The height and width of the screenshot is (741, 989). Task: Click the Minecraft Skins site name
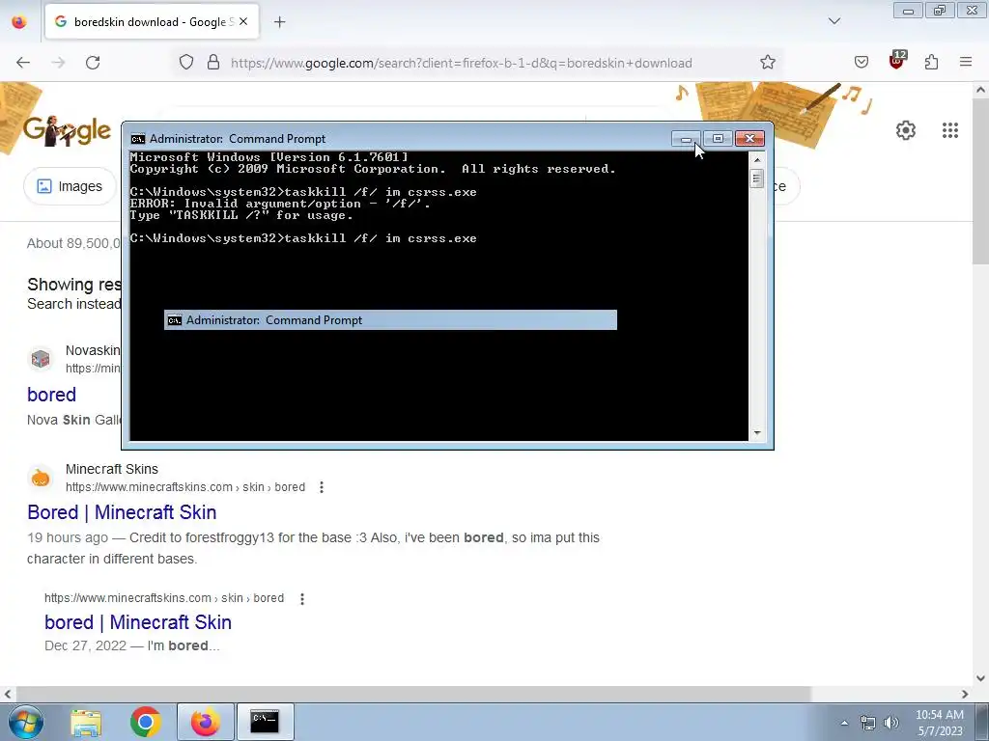click(x=112, y=470)
